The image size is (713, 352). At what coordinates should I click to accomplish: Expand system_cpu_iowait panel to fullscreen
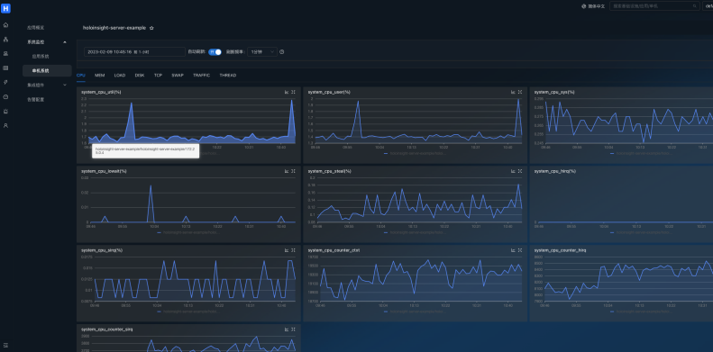tap(293, 171)
